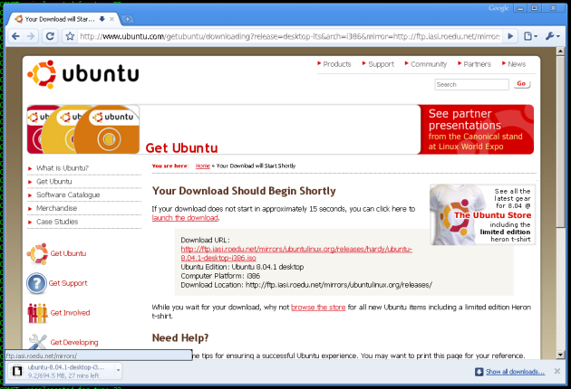Maximize the Chrome window

tap(534, 8)
